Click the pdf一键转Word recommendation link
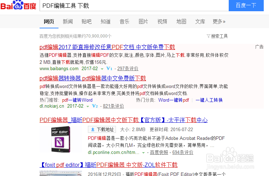 pyautogui.click(x=77, y=100)
